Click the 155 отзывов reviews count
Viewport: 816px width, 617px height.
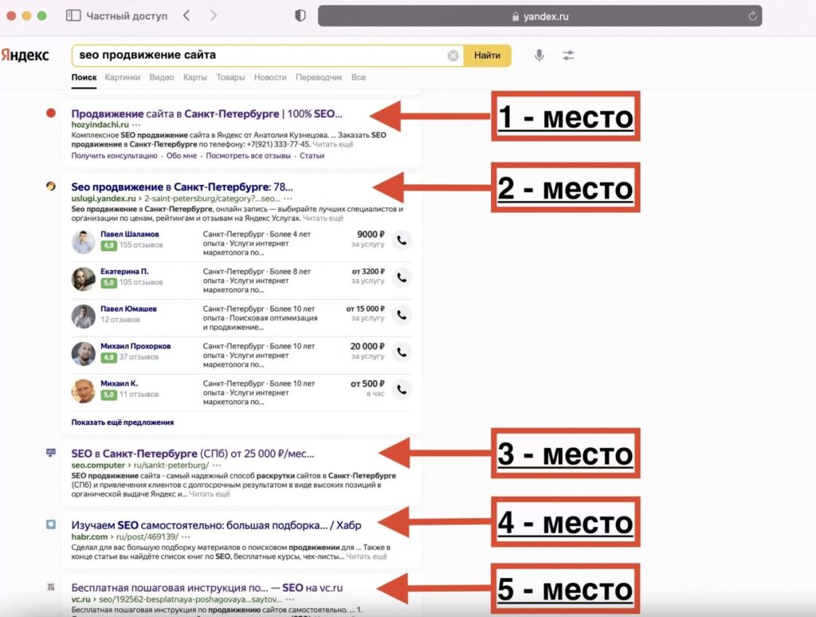tap(141, 246)
